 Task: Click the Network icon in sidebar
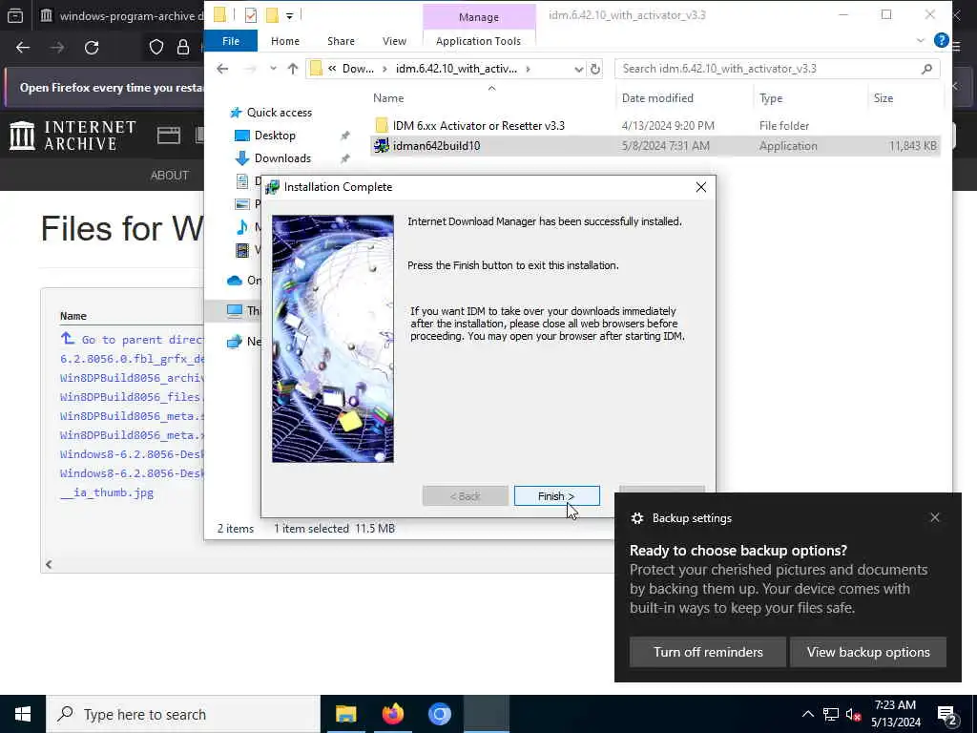[x=235, y=342]
